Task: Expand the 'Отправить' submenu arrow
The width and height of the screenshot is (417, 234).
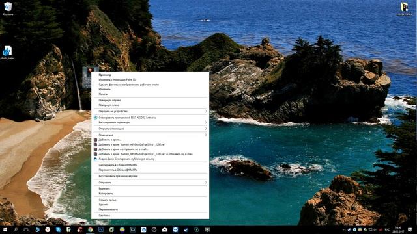Action: tap(206, 183)
